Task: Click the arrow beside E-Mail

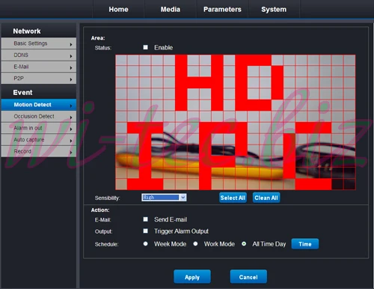Action: 71,67
